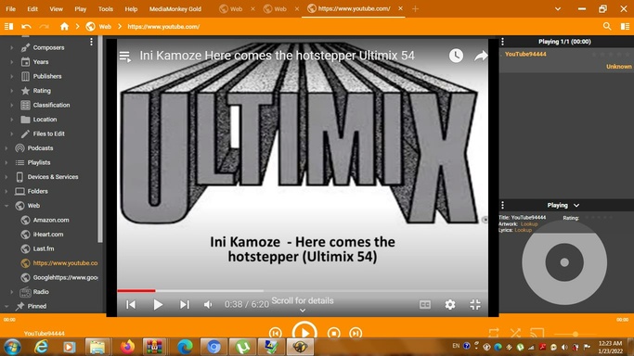Expand the Years tree node
Image resolution: width=634 pixels, height=356 pixels.
click(12, 62)
